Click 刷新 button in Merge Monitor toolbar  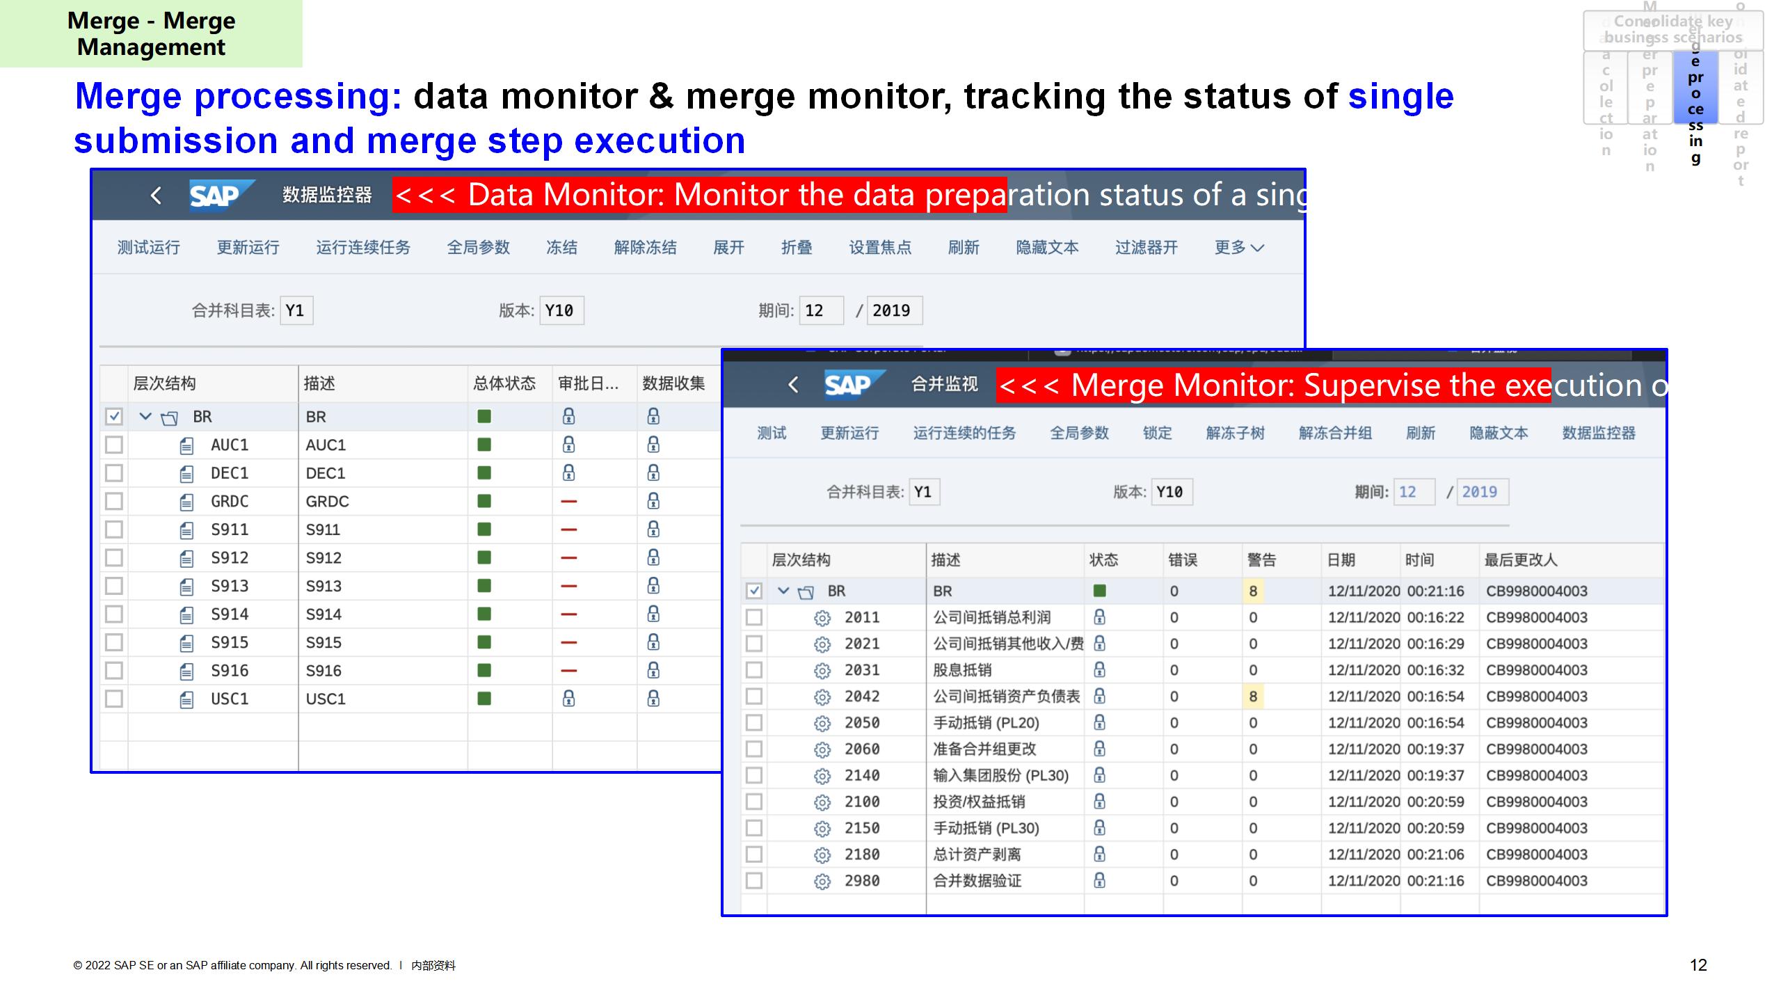coord(1420,434)
